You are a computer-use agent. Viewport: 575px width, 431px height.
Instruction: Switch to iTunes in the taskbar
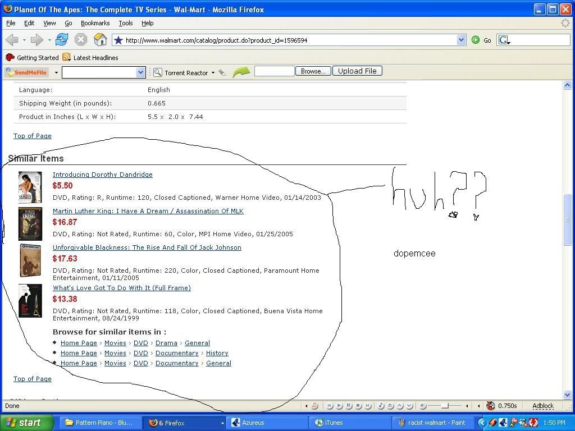coord(350,423)
